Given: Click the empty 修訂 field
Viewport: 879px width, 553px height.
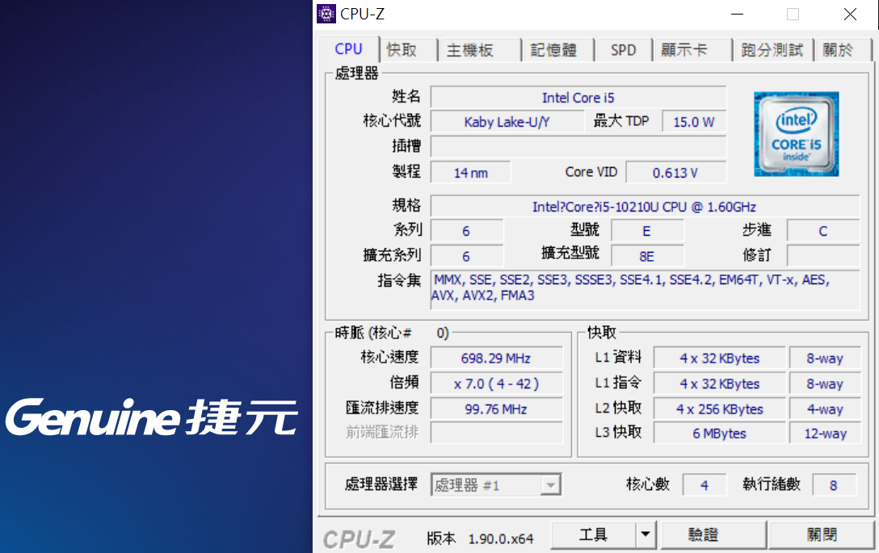Looking at the screenshot, I should click(x=823, y=256).
